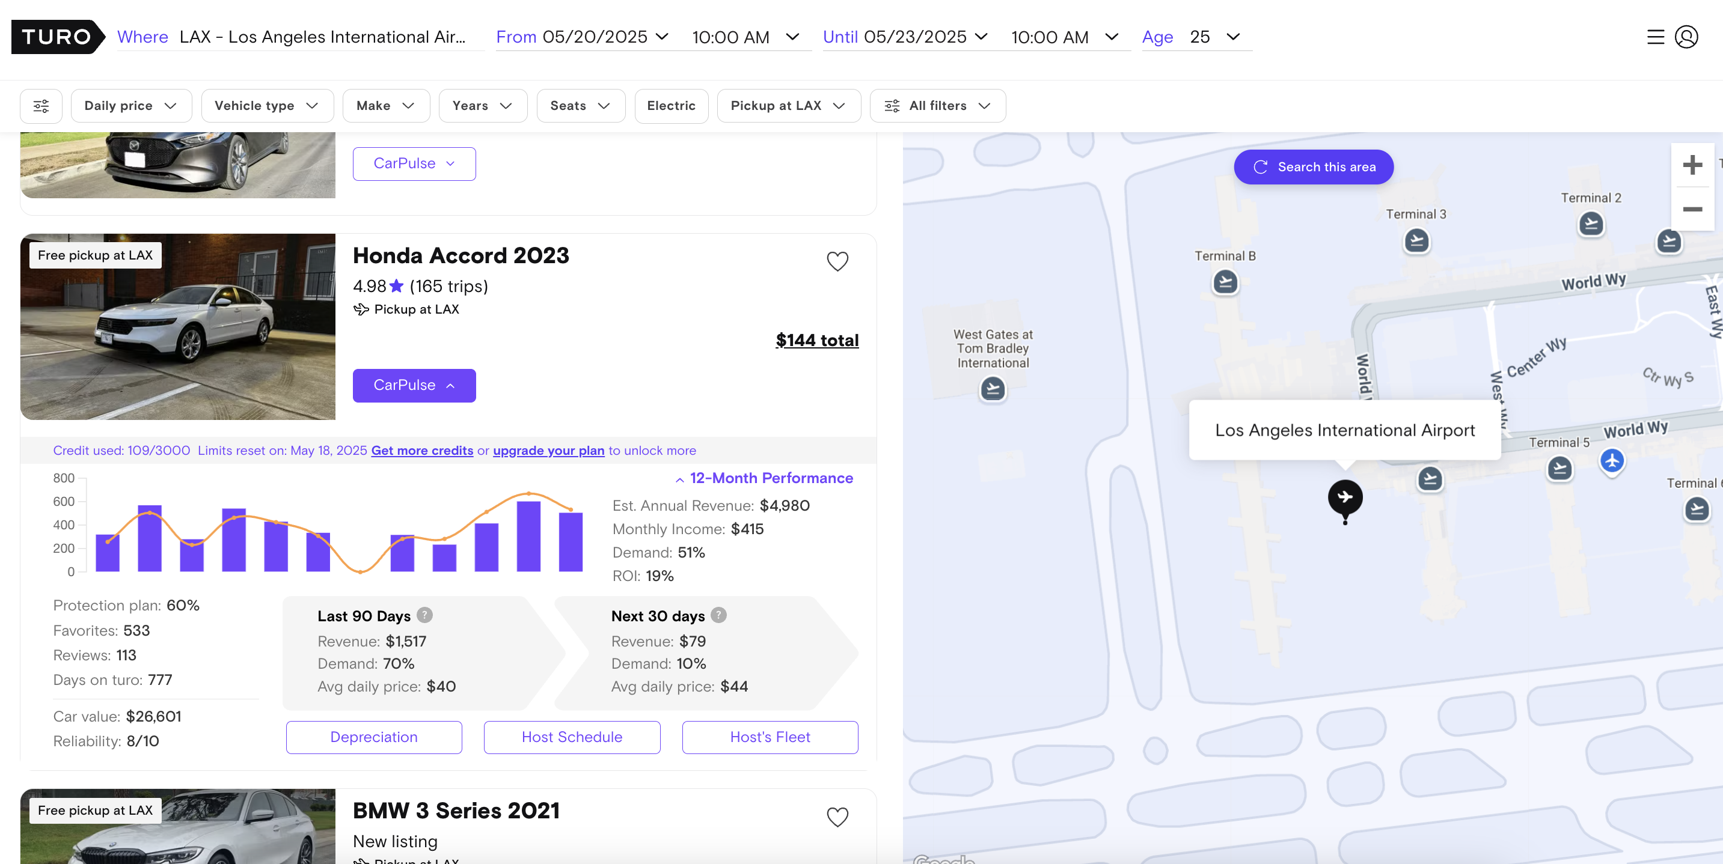
Task: Click the Turo logo
Action: (x=58, y=37)
